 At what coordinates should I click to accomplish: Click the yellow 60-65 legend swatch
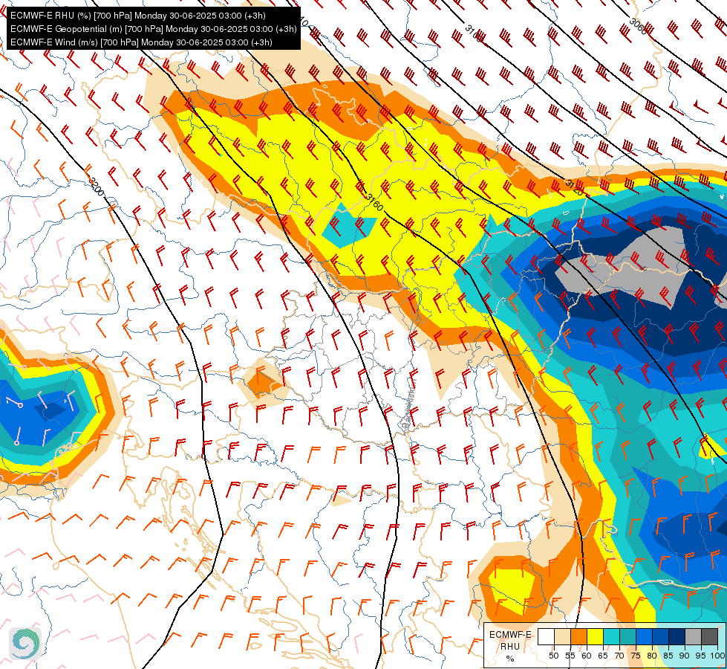coord(596,636)
